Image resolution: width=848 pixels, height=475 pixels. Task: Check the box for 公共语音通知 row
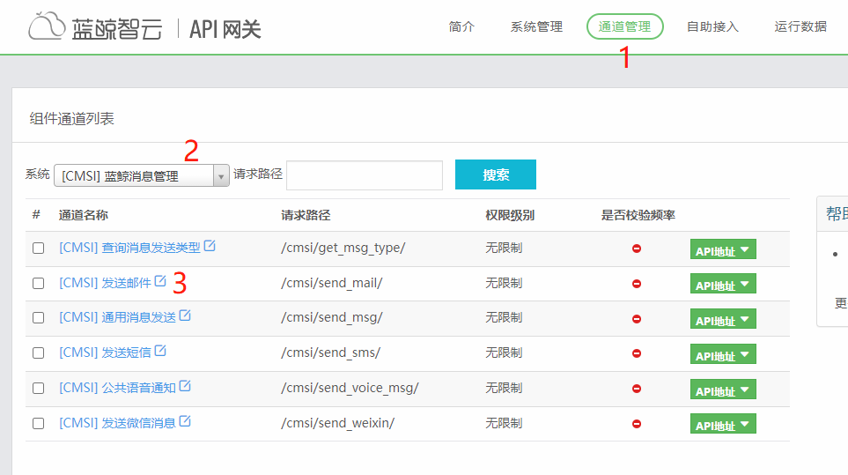click(39, 388)
